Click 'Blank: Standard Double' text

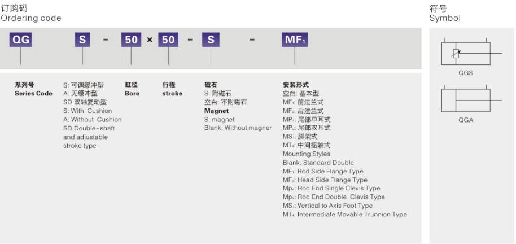point(318,163)
